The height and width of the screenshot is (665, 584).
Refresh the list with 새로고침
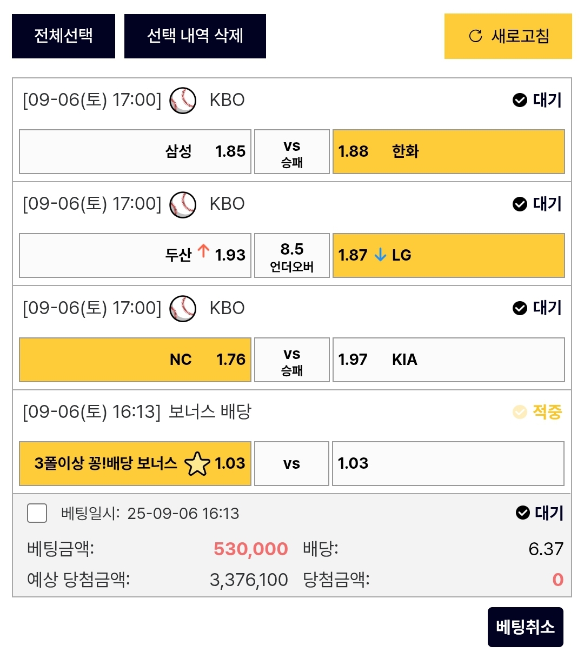click(x=508, y=36)
